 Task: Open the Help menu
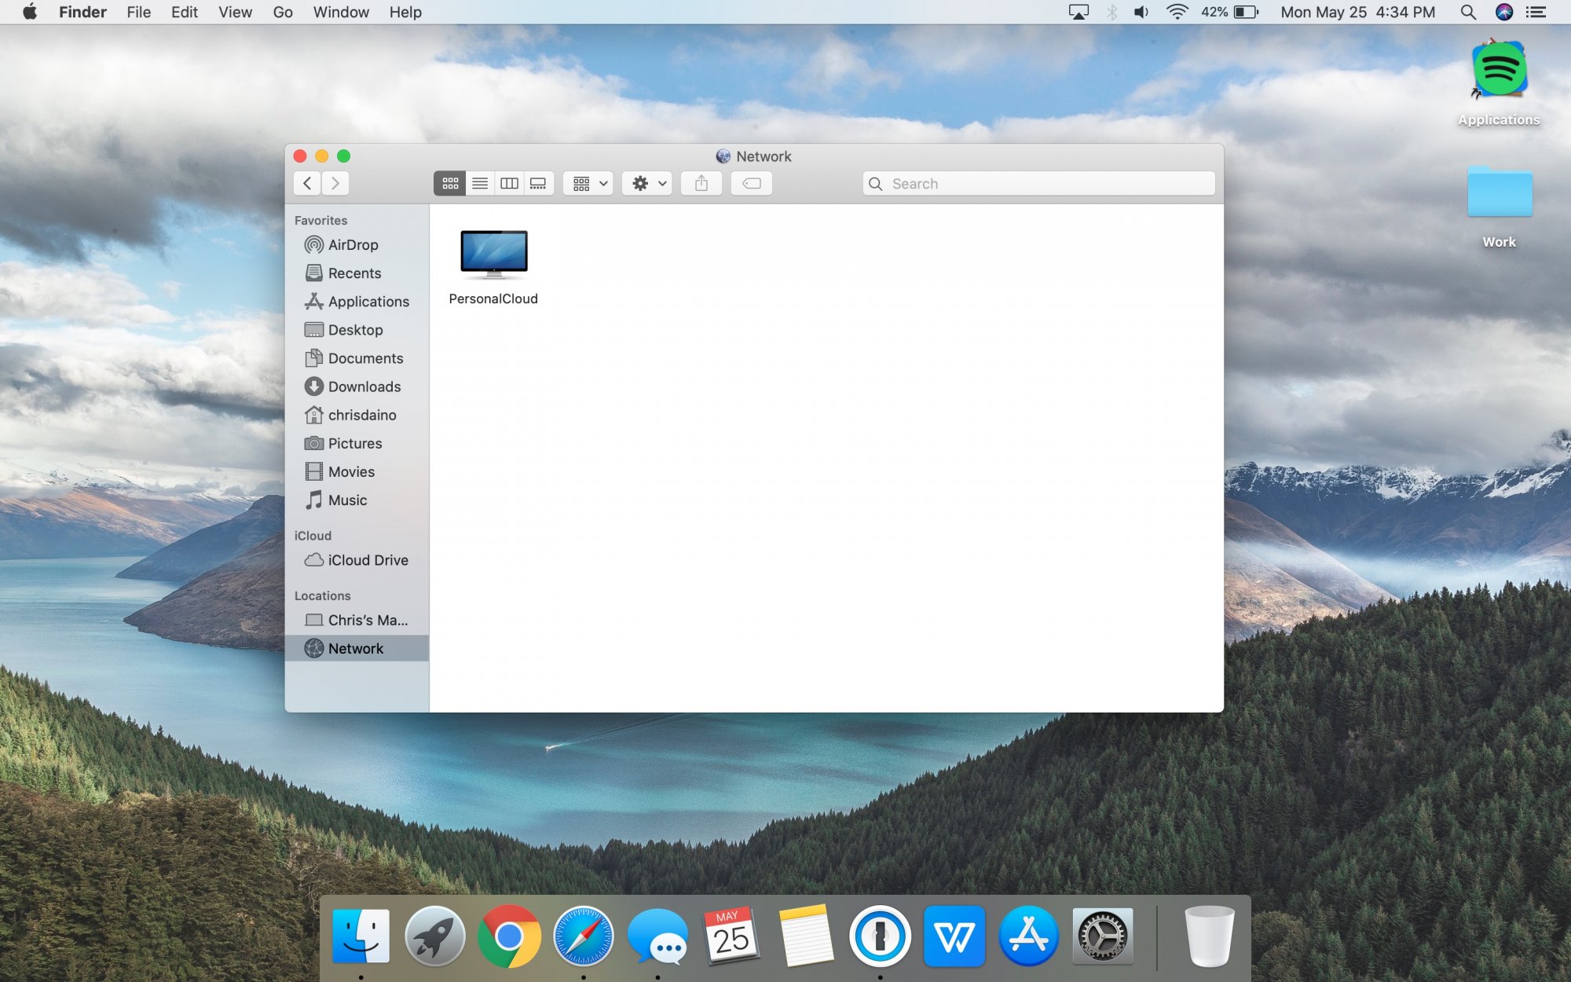point(405,12)
